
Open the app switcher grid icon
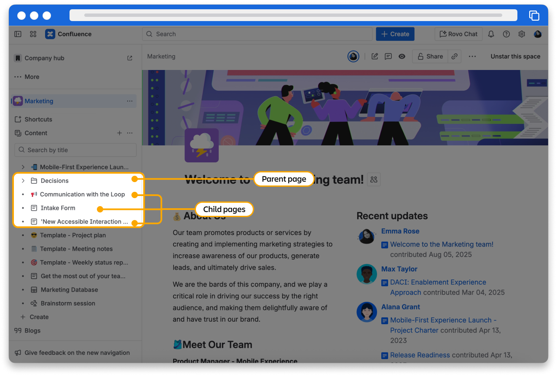(x=33, y=34)
